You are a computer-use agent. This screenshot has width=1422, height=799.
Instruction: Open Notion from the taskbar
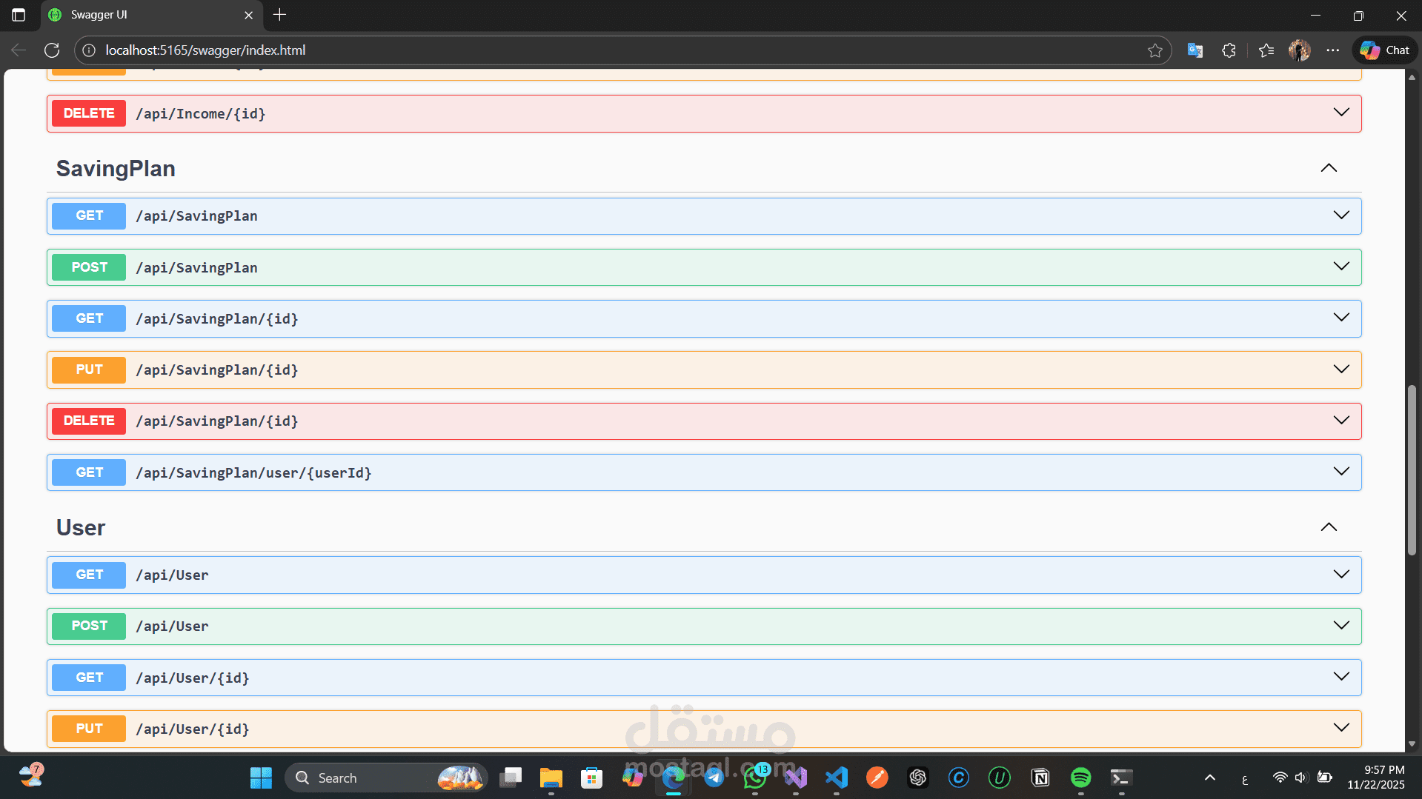1040,778
